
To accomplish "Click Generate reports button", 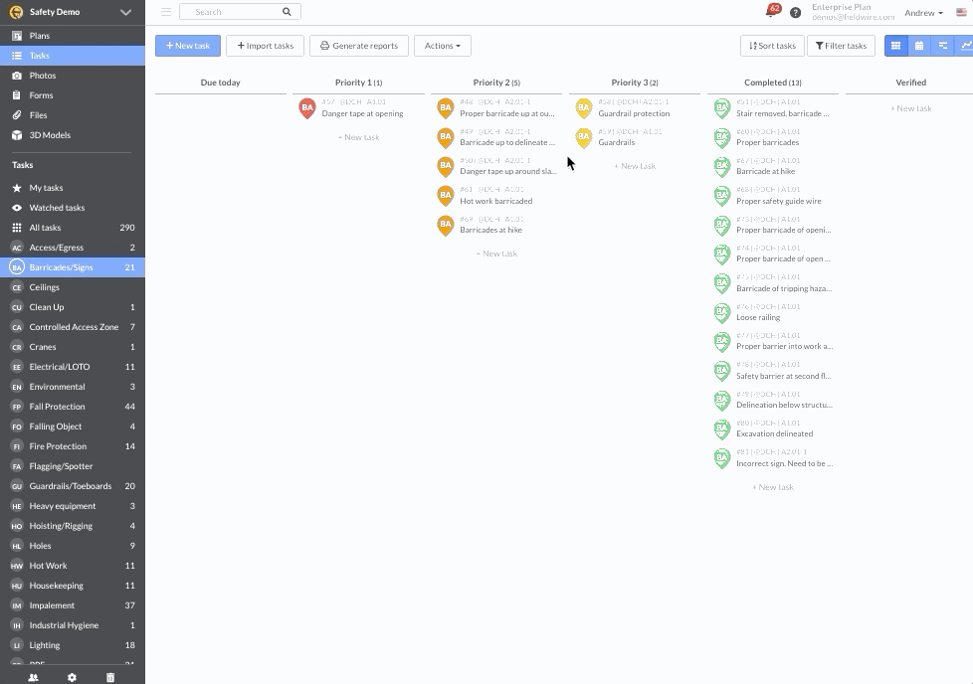I will 359,46.
